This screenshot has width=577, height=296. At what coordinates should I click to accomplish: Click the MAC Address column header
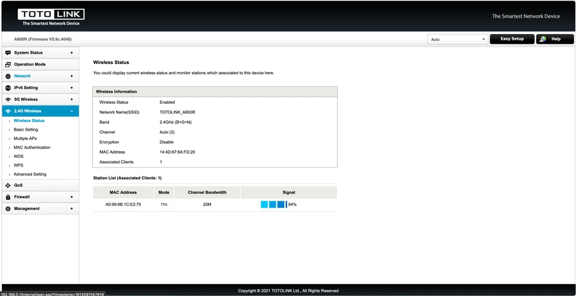123,192
